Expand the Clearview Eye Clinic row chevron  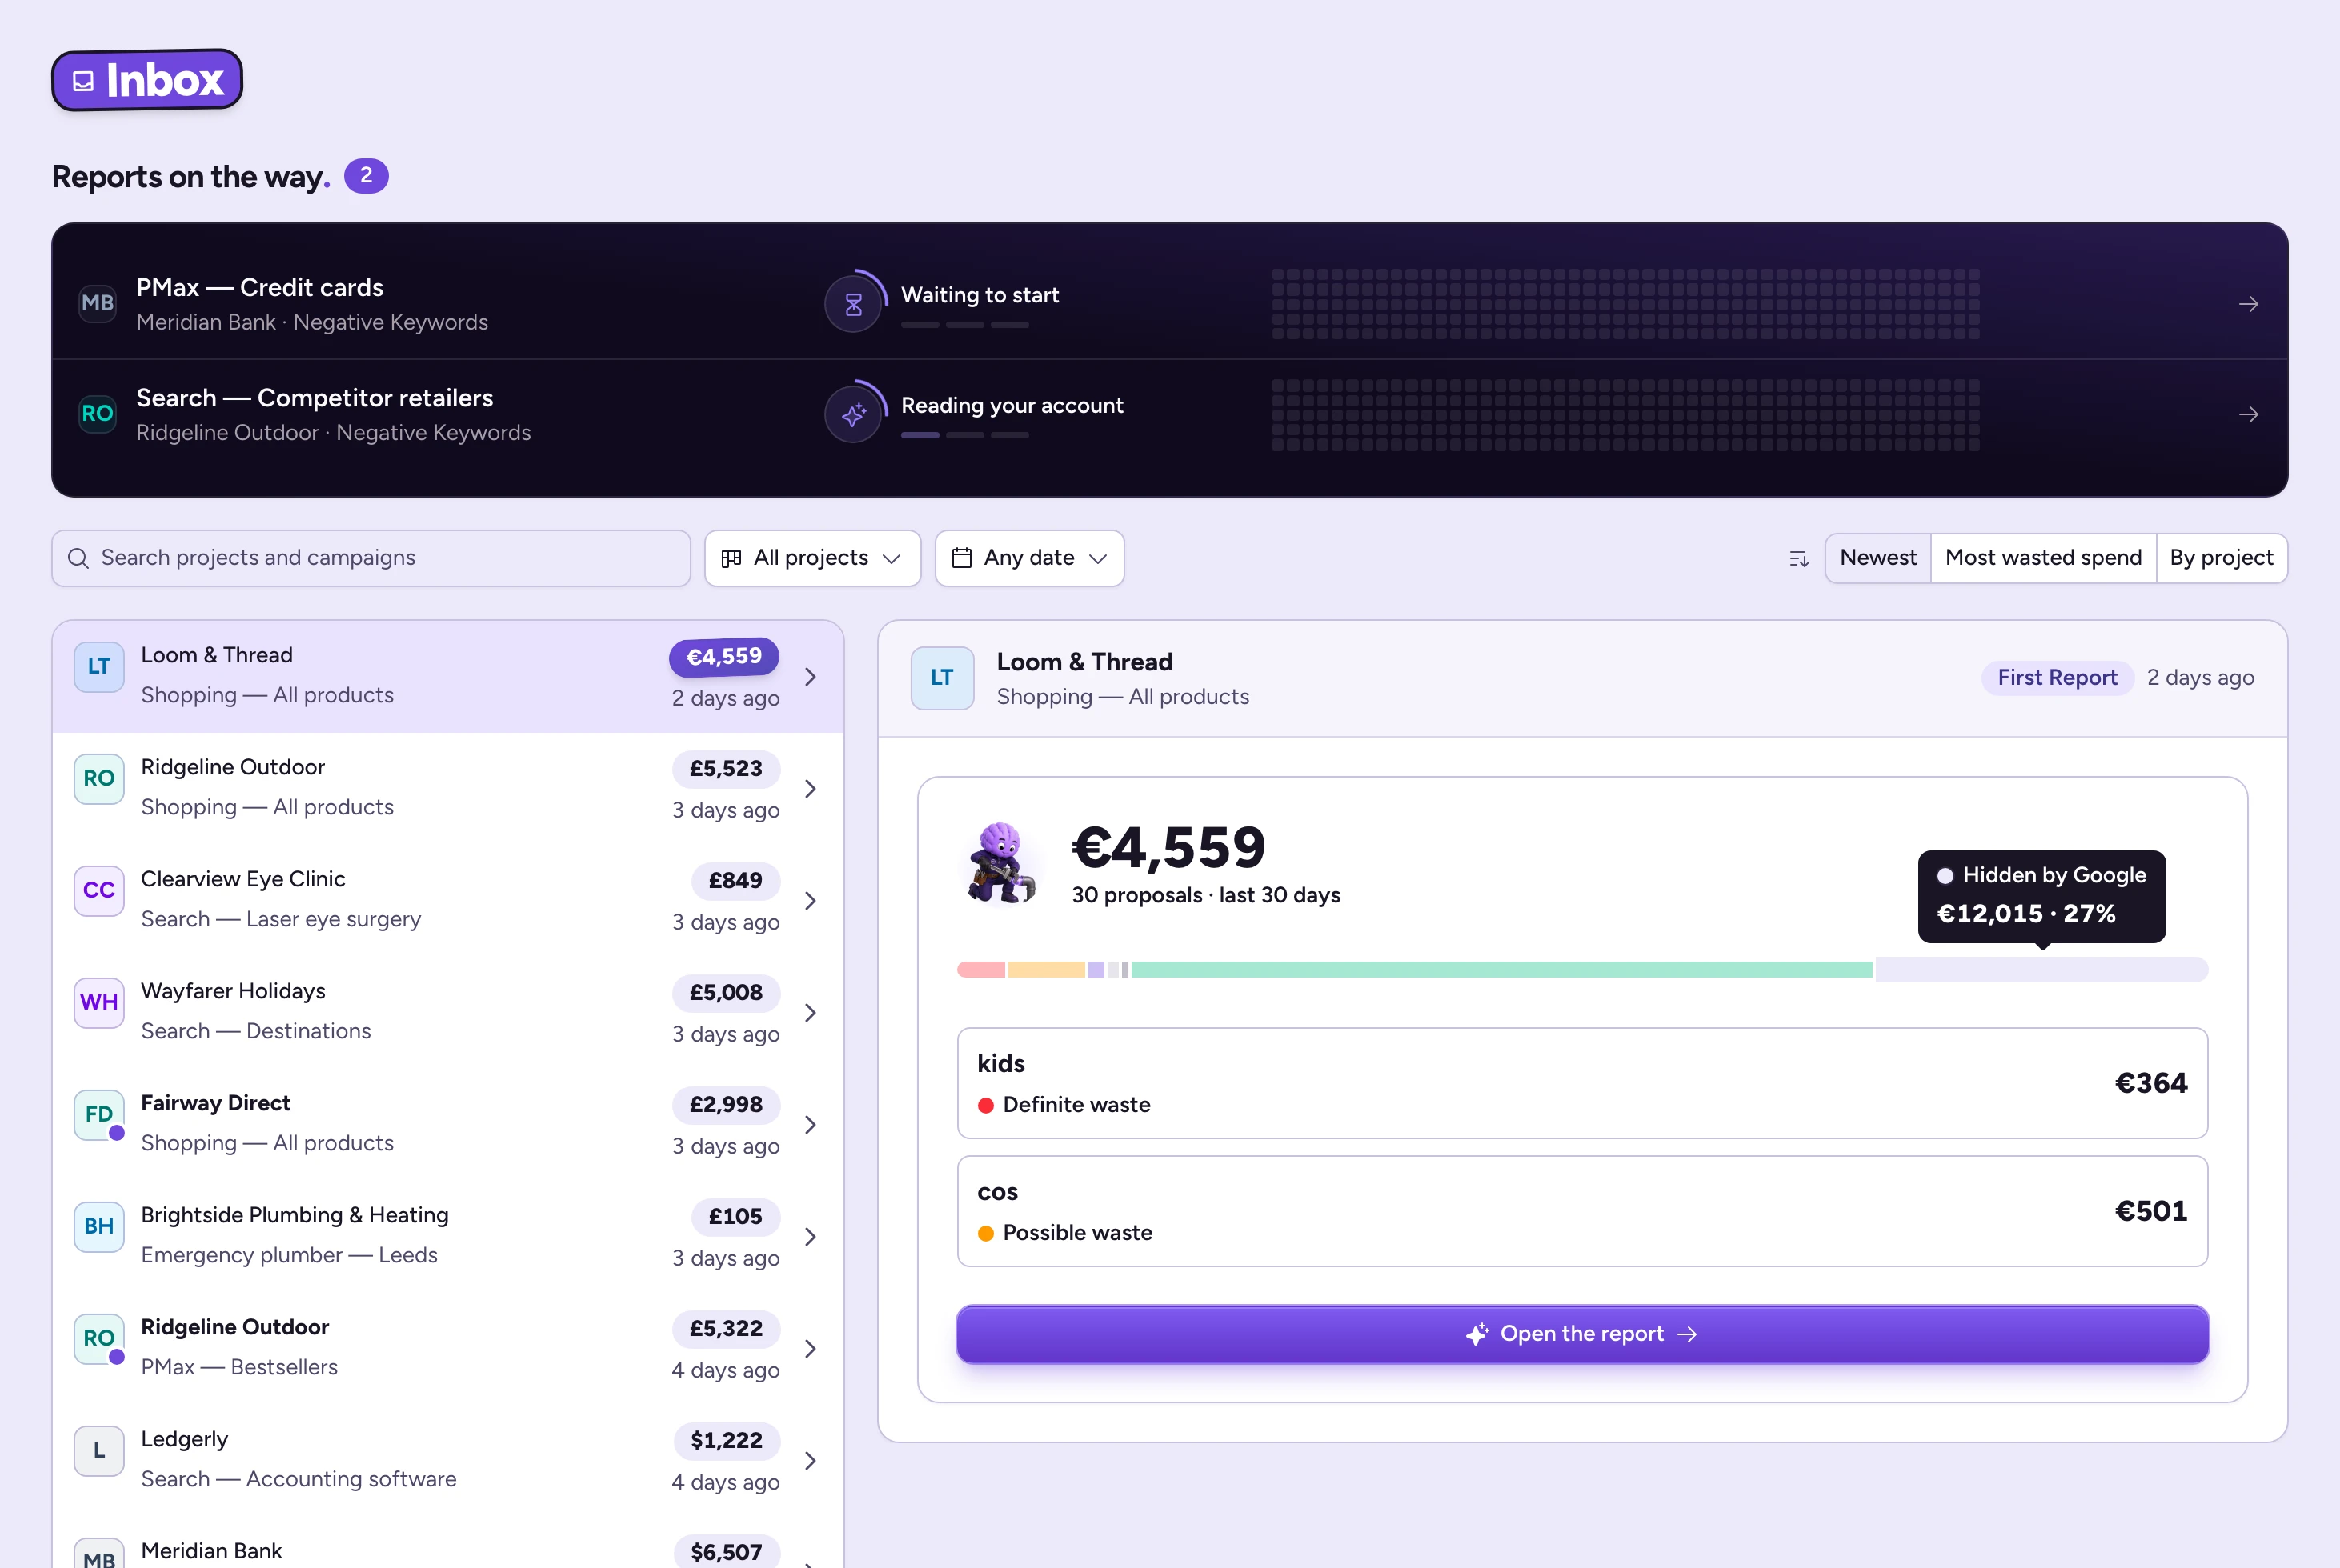click(x=811, y=900)
